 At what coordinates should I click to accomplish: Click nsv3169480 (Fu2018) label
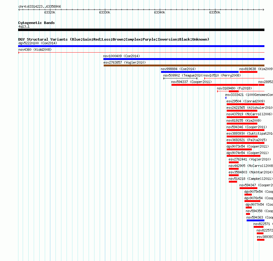pos(234,88)
